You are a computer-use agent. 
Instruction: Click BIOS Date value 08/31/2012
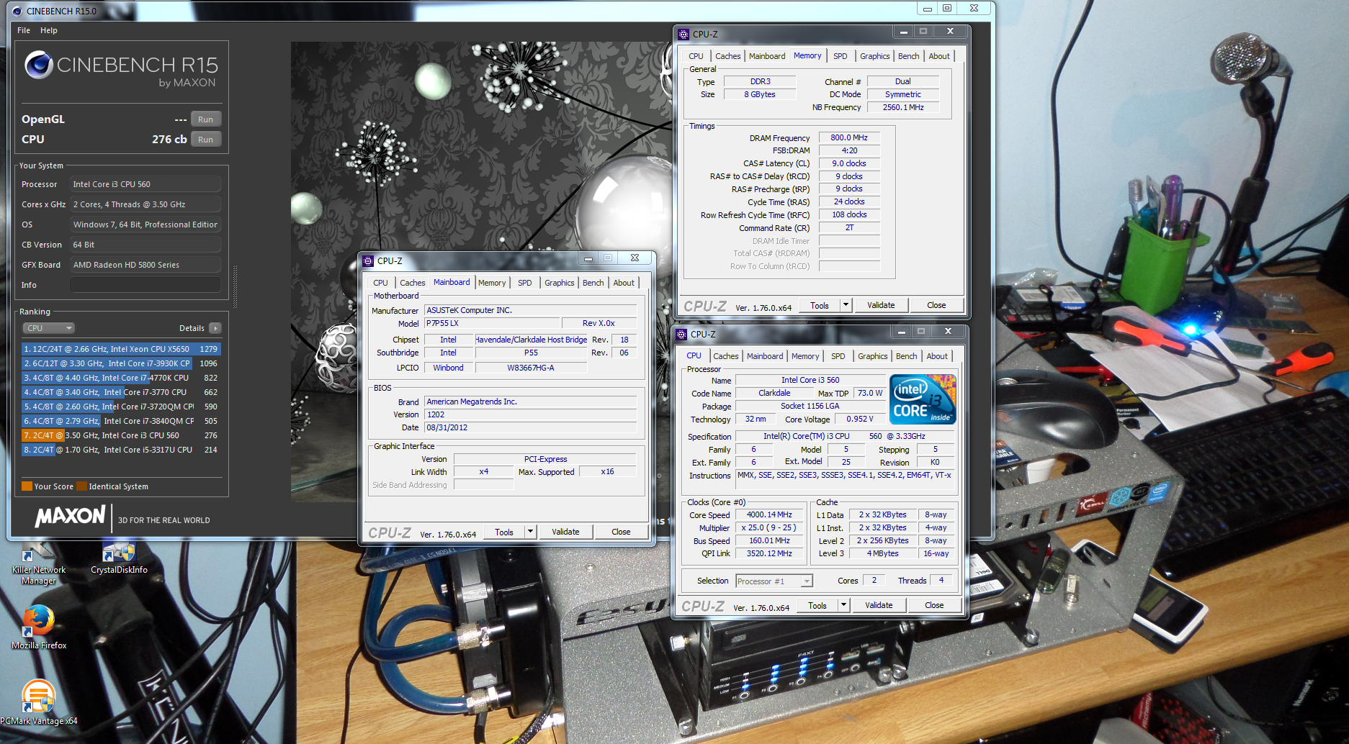click(531, 427)
